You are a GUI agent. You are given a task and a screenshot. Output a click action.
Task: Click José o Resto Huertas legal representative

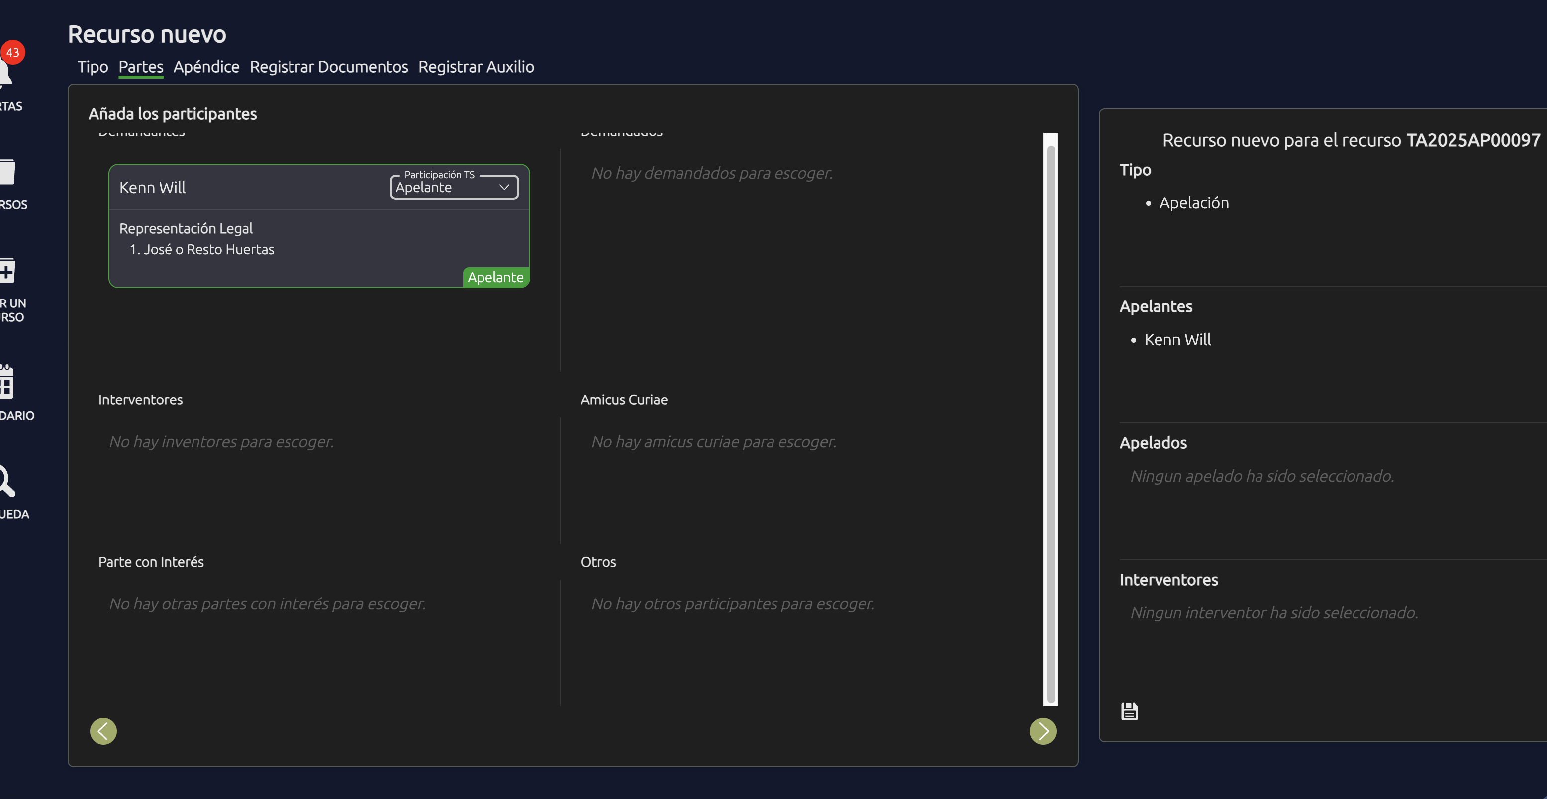208,250
